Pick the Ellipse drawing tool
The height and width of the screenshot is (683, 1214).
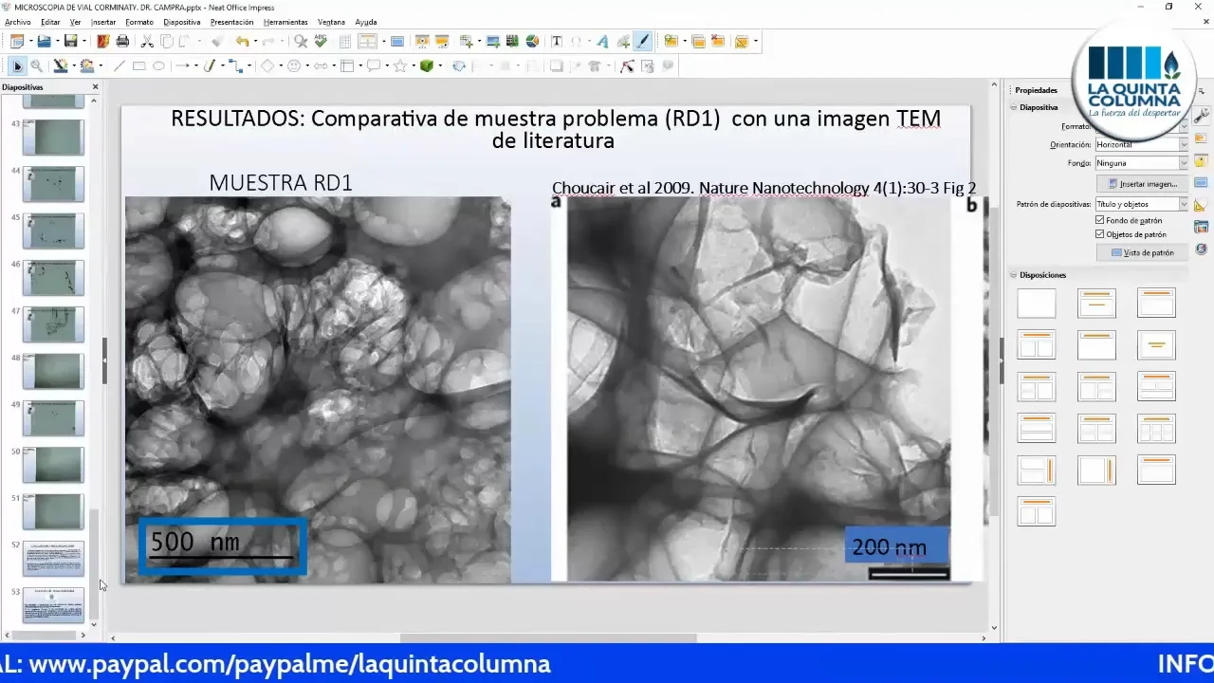(x=158, y=66)
